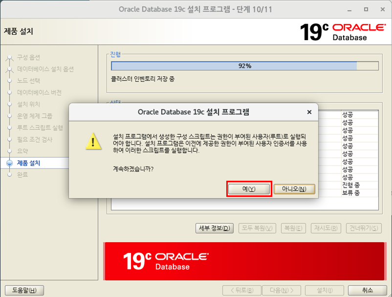392x297 pixels.
Task: Open 세부 정보(D) details
Action: click(215, 228)
